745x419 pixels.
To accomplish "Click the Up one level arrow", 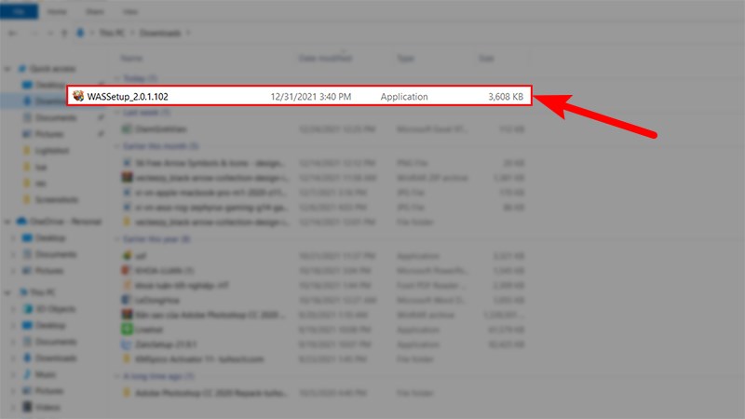I will click(64, 33).
